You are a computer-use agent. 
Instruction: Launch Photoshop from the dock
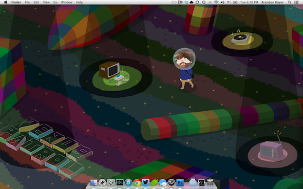(x=180, y=182)
